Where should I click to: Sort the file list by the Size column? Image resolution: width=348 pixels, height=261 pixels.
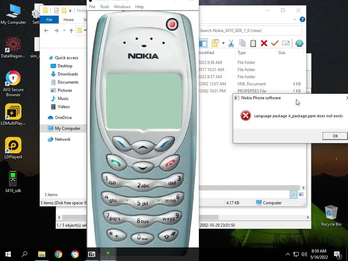click(282, 53)
